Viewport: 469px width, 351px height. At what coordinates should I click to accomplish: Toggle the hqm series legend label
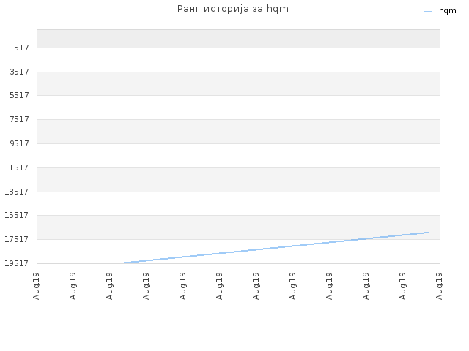click(447, 11)
